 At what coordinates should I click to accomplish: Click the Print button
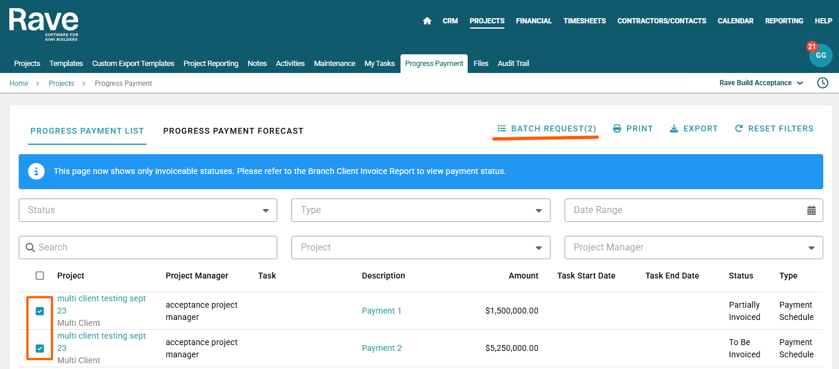click(633, 128)
